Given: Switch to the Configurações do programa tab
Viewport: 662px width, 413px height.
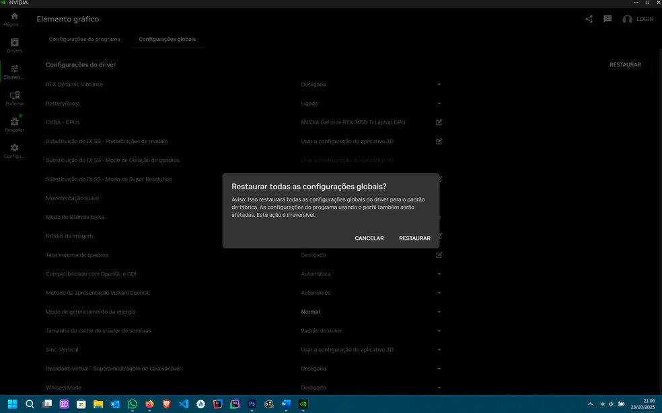Looking at the screenshot, I should pyautogui.click(x=84, y=40).
